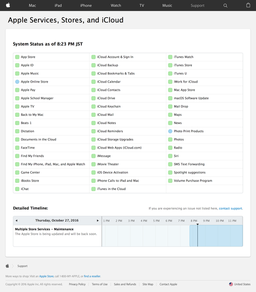
Task: Click the green status square beside iMessage
Action: point(94,156)
